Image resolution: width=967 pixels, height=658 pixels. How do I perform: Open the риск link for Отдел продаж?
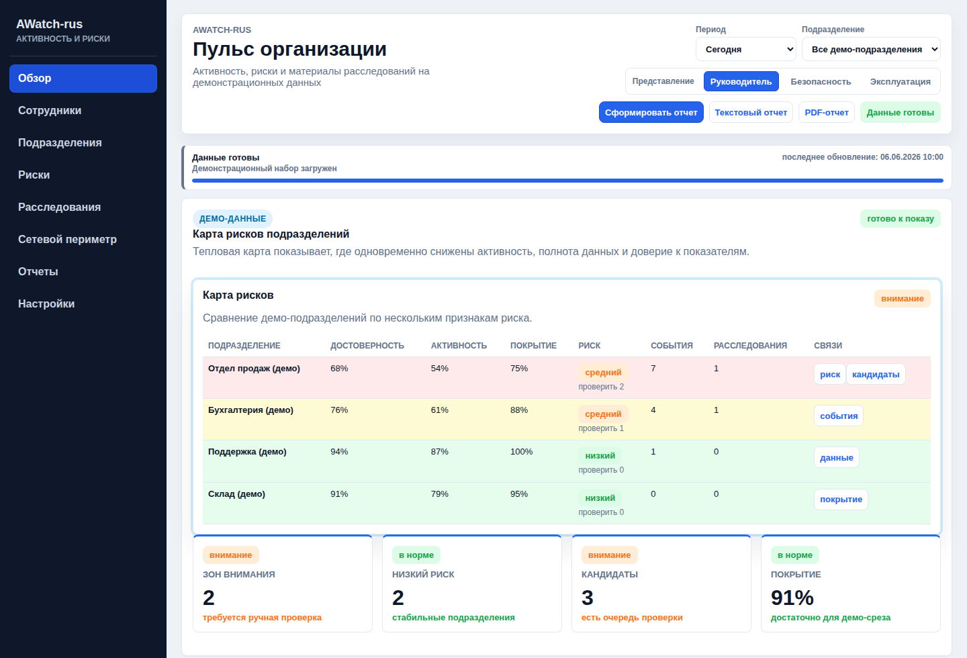tap(830, 374)
